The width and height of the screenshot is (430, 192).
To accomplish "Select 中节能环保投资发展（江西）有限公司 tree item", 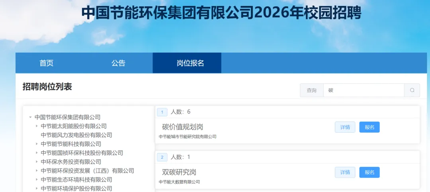I will pyautogui.click(x=87, y=170).
